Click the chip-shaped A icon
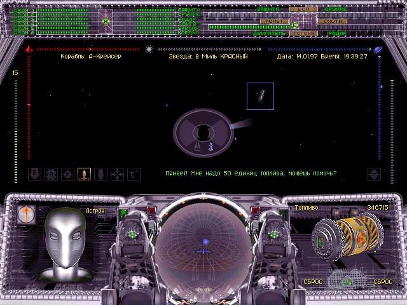 51,174
